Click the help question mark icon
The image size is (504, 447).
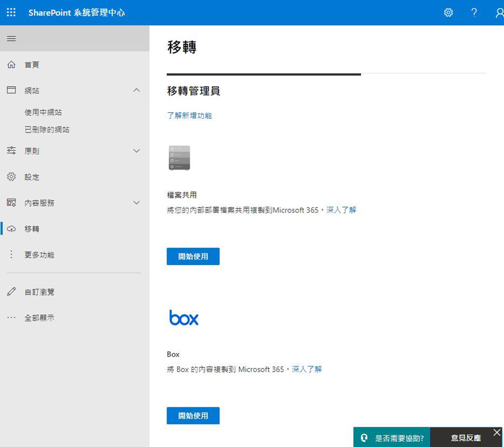tap(474, 13)
